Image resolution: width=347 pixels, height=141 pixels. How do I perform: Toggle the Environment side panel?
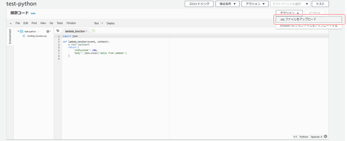10,36
